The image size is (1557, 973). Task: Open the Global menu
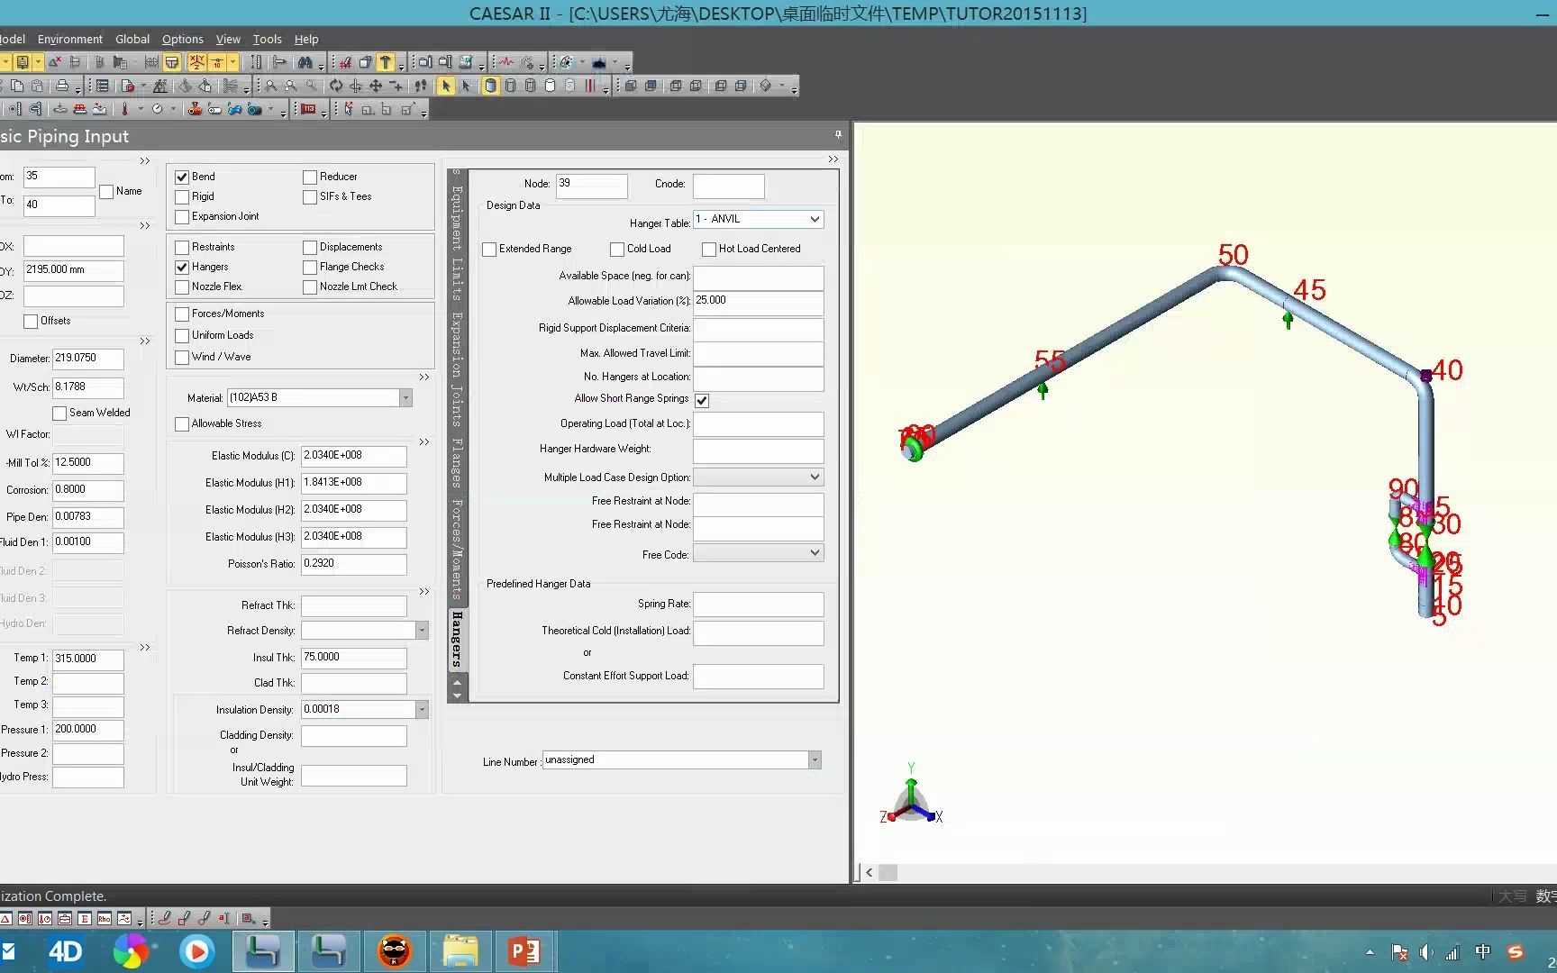coord(132,39)
